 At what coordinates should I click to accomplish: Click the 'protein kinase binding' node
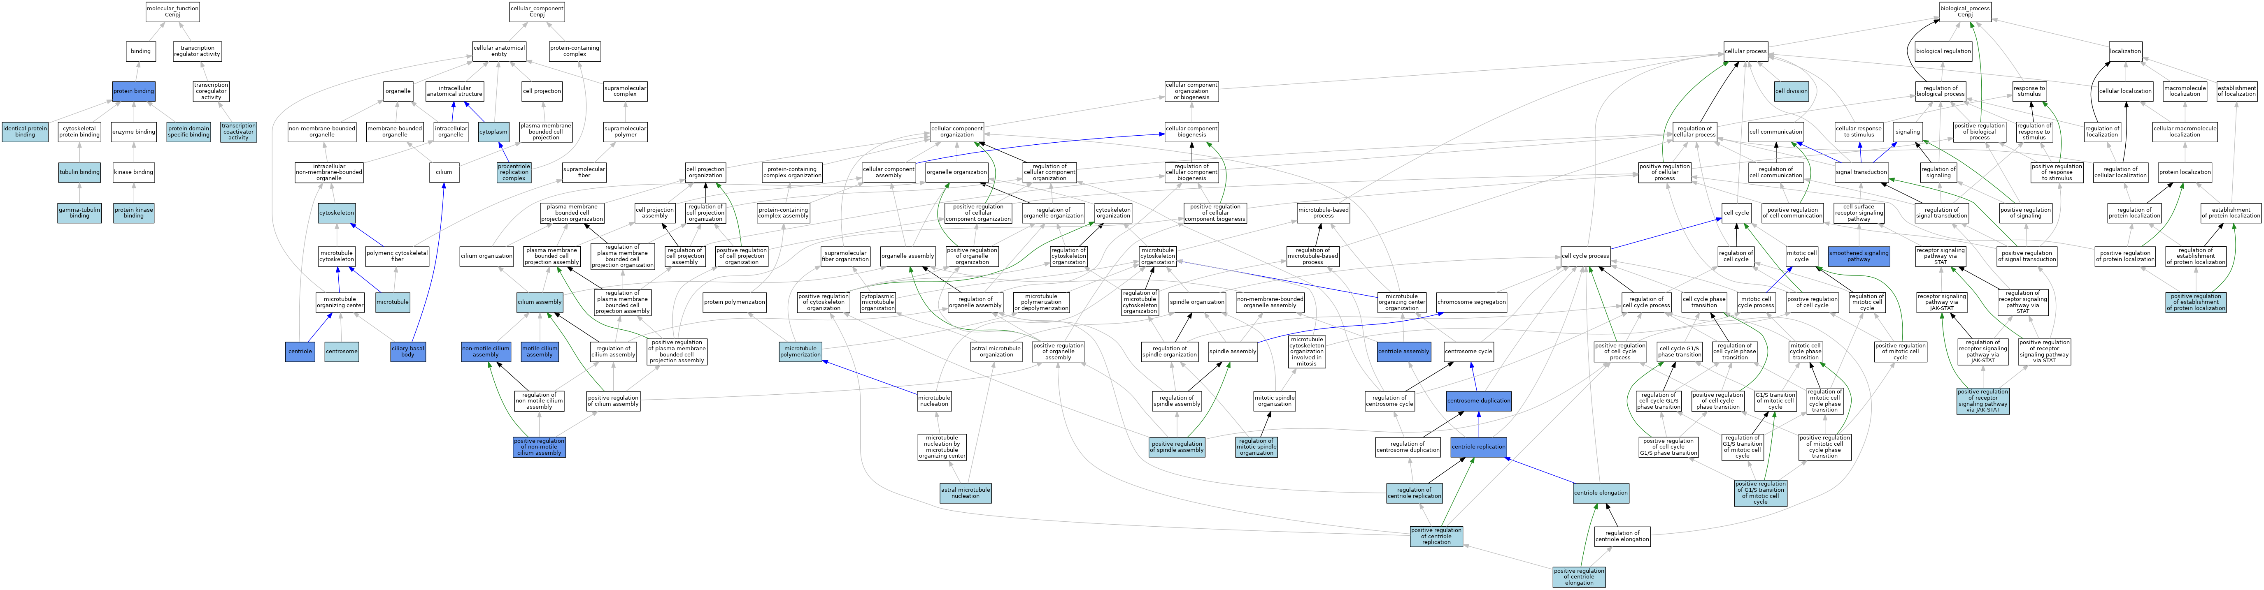coord(134,213)
